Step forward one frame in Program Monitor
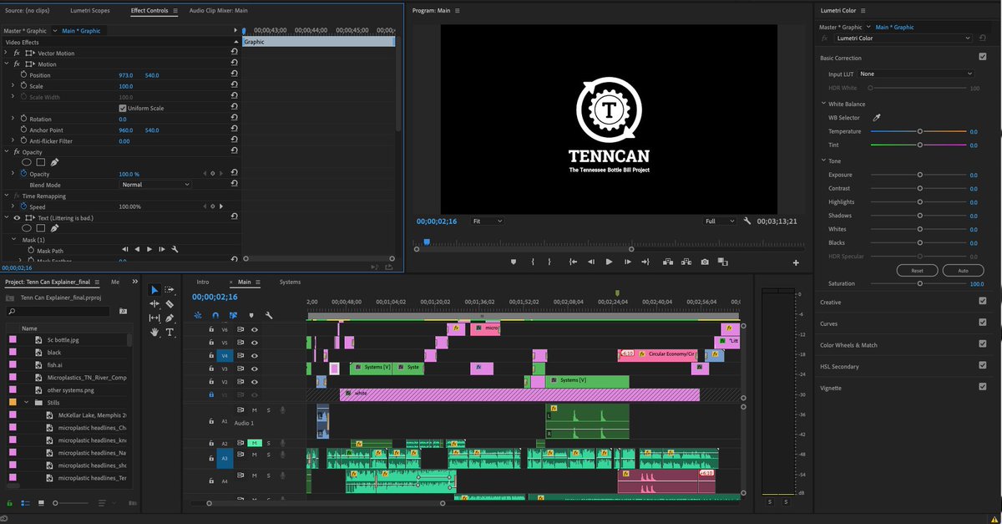 pyautogui.click(x=627, y=262)
